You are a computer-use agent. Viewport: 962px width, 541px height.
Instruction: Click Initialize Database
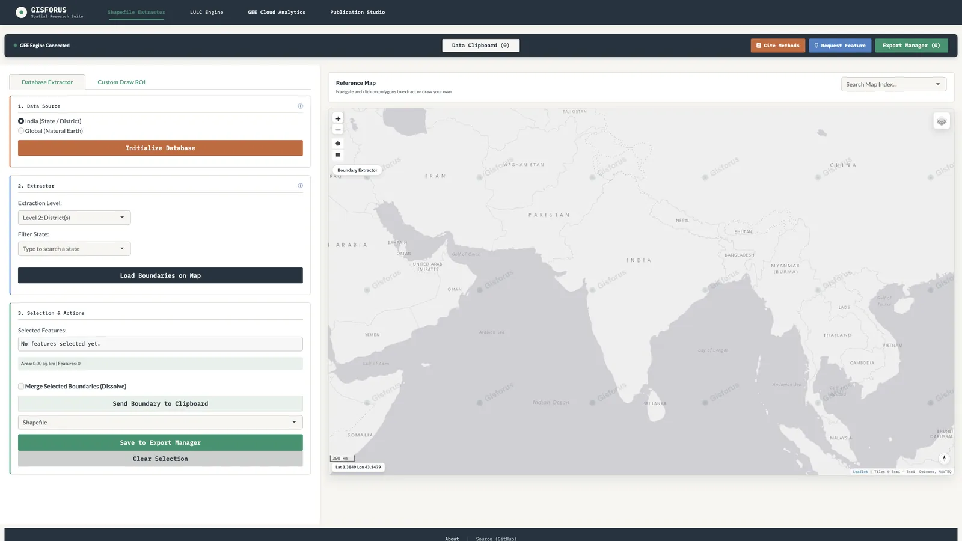[x=161, y=148]
